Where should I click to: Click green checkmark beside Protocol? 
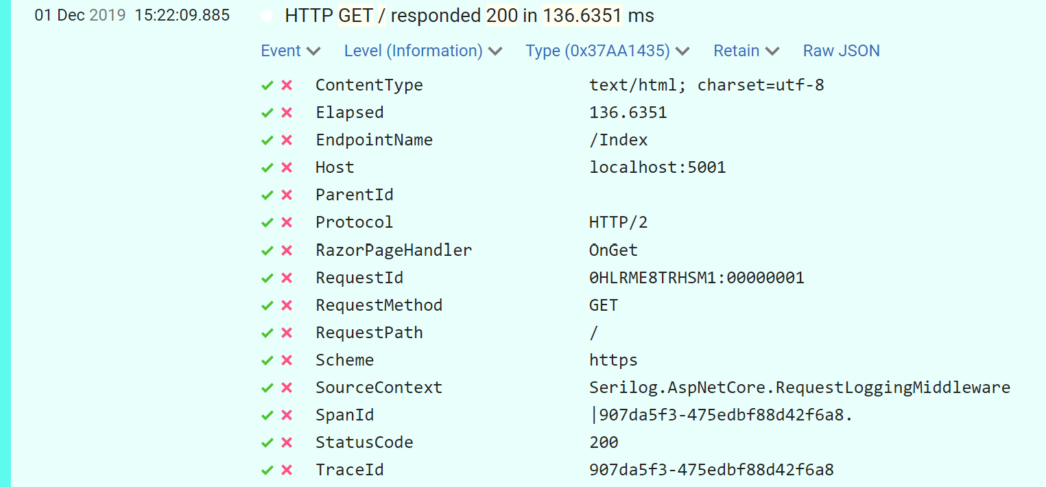click(x=268, y=223)
